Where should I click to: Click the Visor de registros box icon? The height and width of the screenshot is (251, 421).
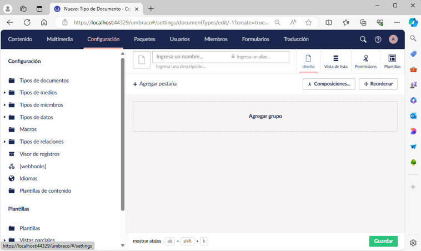(12, 154)
